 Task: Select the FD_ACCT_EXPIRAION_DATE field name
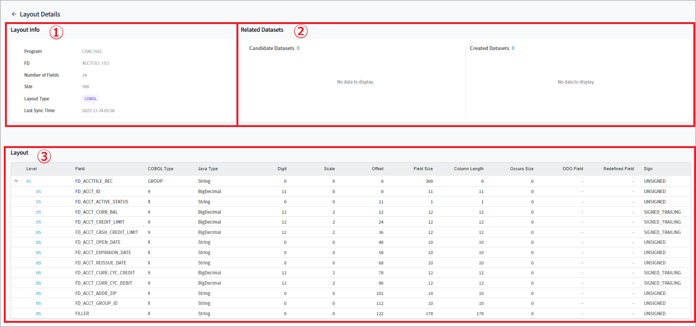(x=103, y=253)
